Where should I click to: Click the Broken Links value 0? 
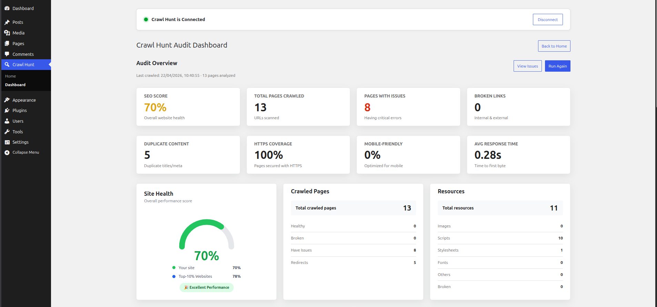(x=477, y=108)
